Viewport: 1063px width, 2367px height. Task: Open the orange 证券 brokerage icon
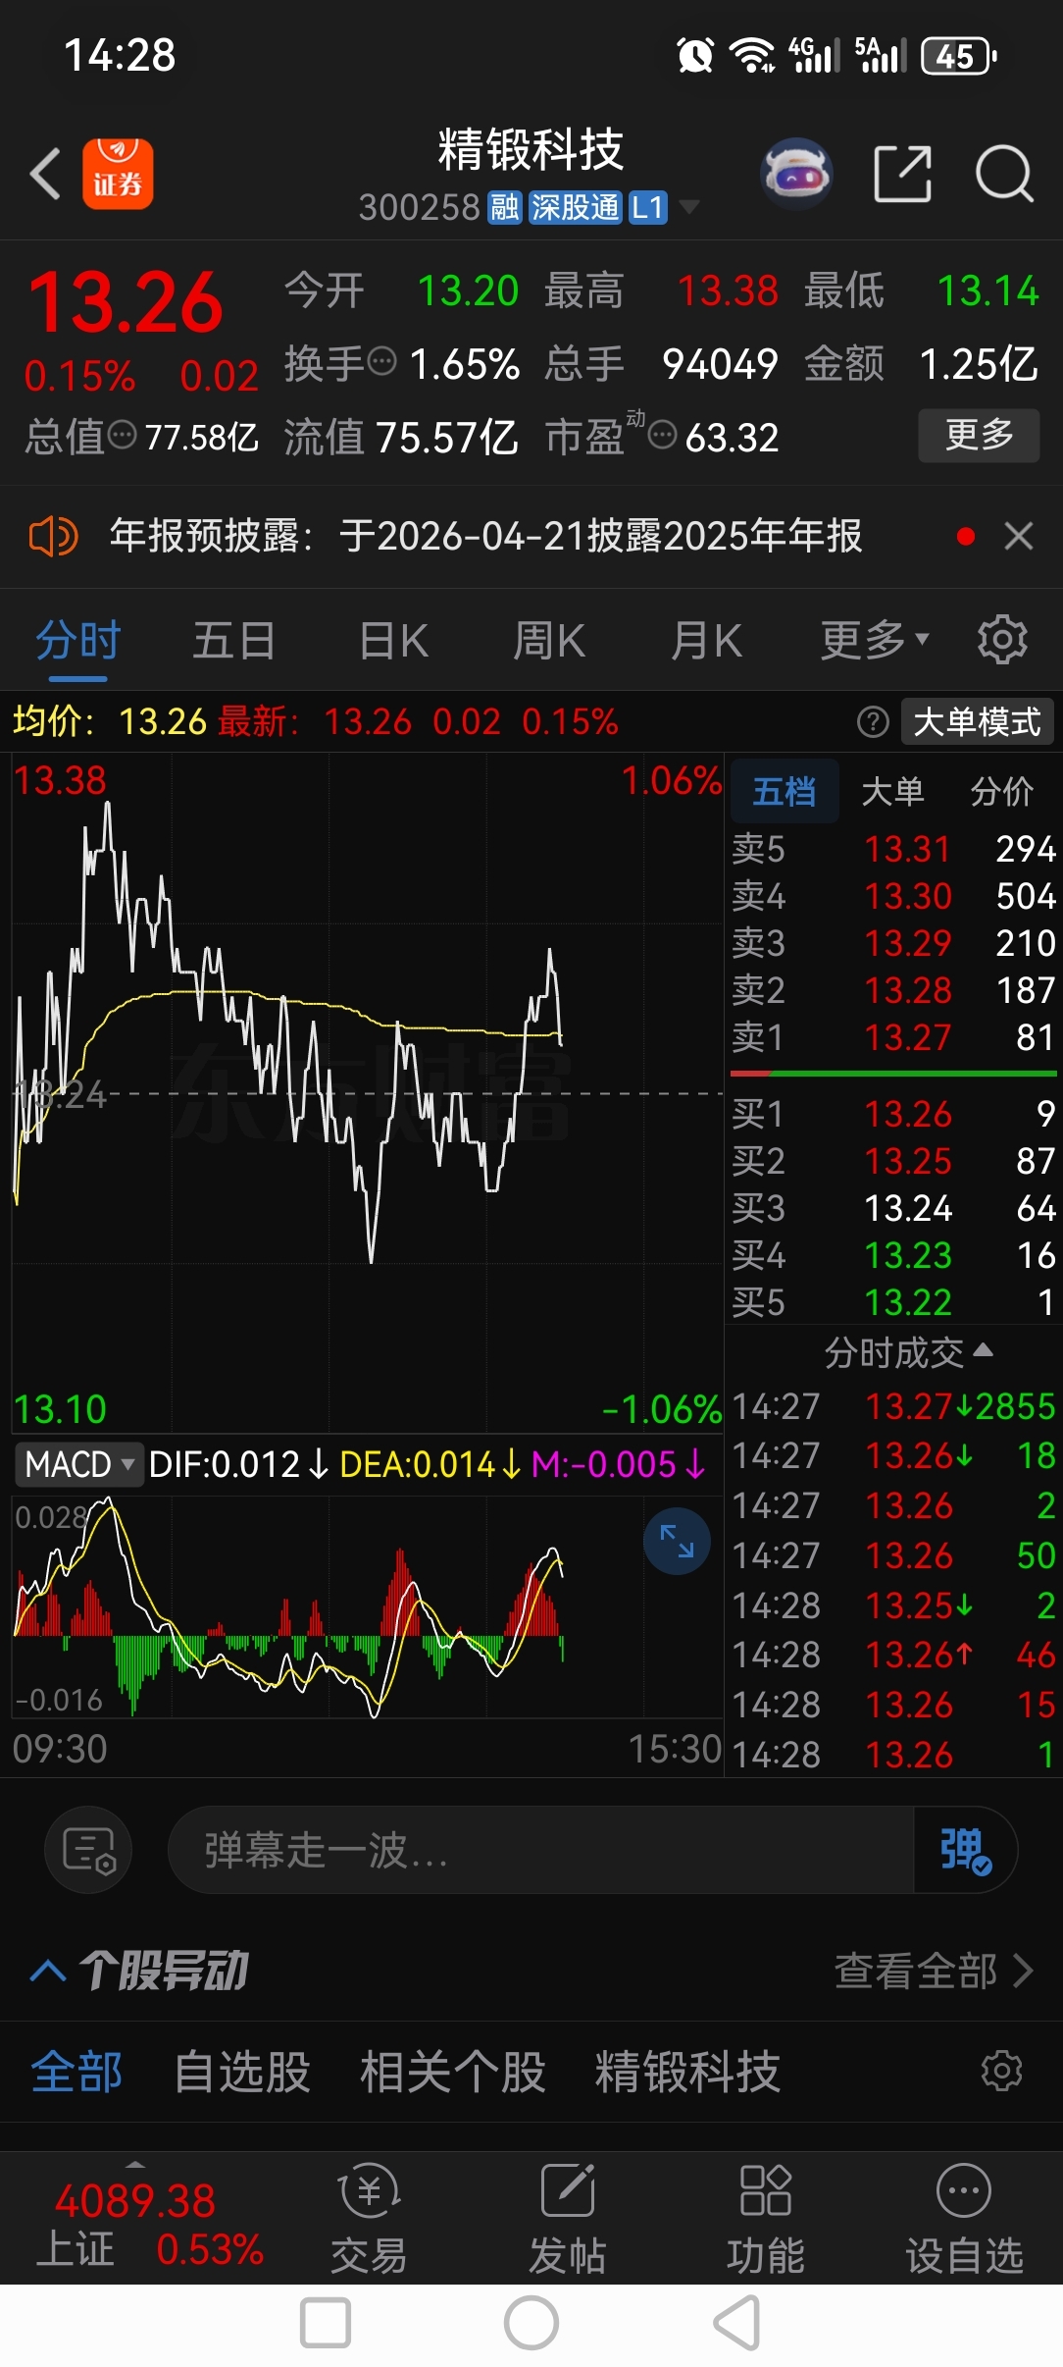pyautogui.click(x=118, y=174)
